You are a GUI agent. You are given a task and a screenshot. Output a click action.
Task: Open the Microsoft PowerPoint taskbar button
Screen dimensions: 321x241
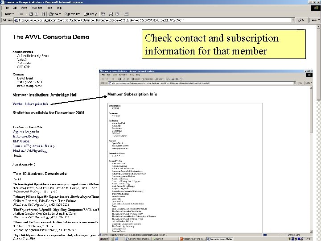192,239
